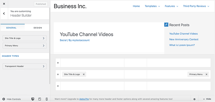Hide the header builder panel
Viewport: 215px width, 102px height.
[x=207, y=99]
